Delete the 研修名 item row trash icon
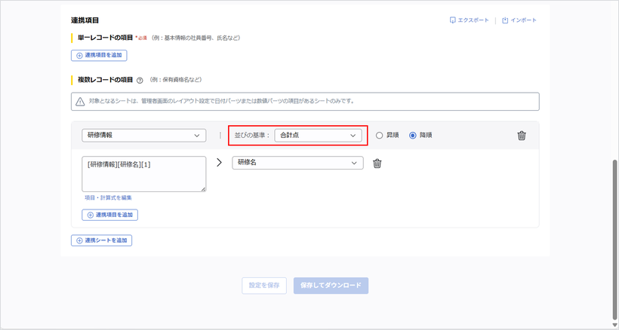Screen dimensions: 619x330 click(x=377, y=163)
